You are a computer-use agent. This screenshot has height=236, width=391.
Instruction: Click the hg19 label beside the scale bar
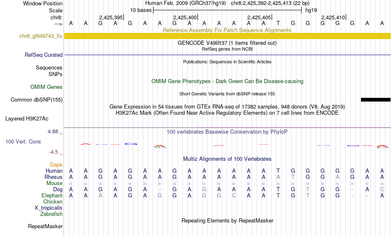click(x=311, y=10)
